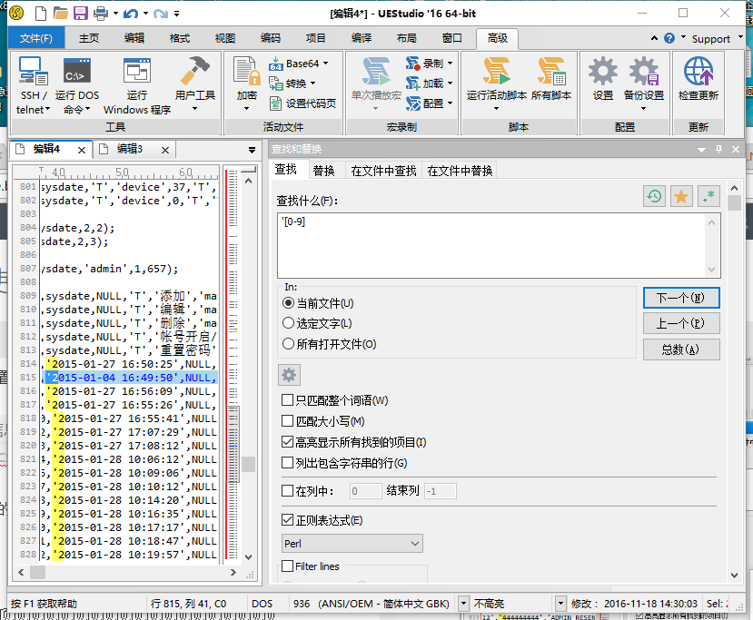Open settings (设置) gear icon
Screen dimensions: 753x620
(x=603, y=71)
